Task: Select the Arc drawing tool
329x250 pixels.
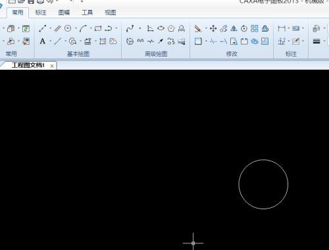Action: (83, 28)
